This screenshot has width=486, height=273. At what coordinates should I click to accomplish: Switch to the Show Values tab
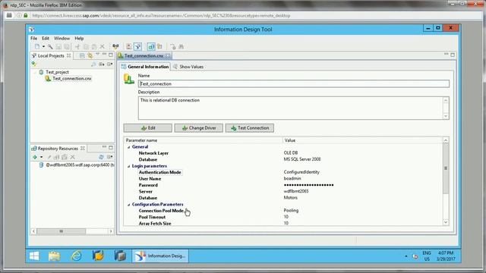(188, 67)
